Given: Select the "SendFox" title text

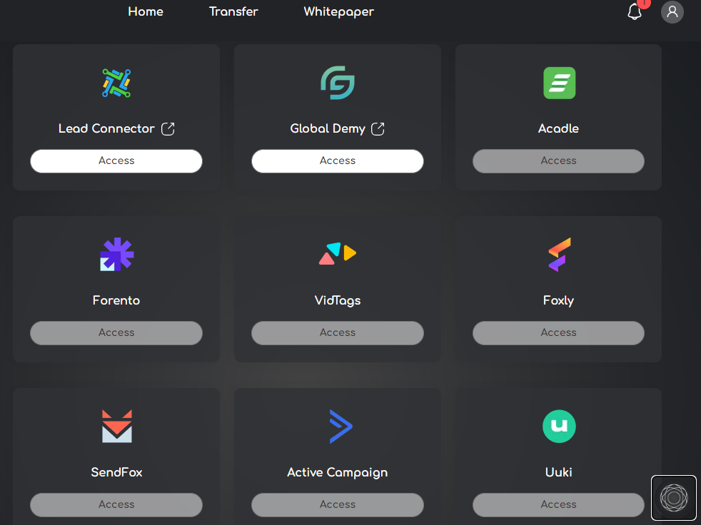Looking at the screenshot, I should [x=116, y=472].
